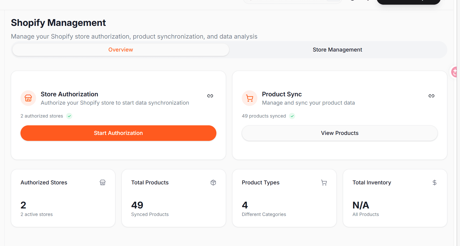Click the Product Sync card title
This screenshot has height=246, width=460.
tap(282, 94)
